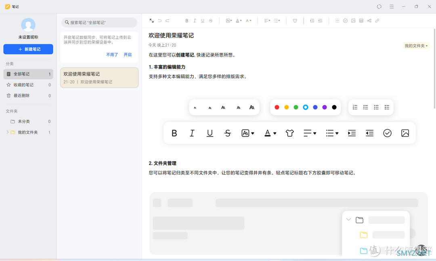Click the 分类 section label
436x261 pixels.
[x=10, y=64]
